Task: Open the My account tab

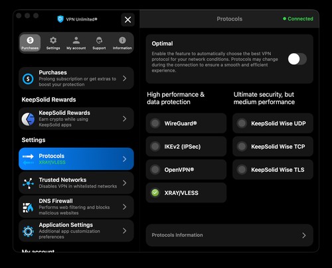Action: coord(76,43)
